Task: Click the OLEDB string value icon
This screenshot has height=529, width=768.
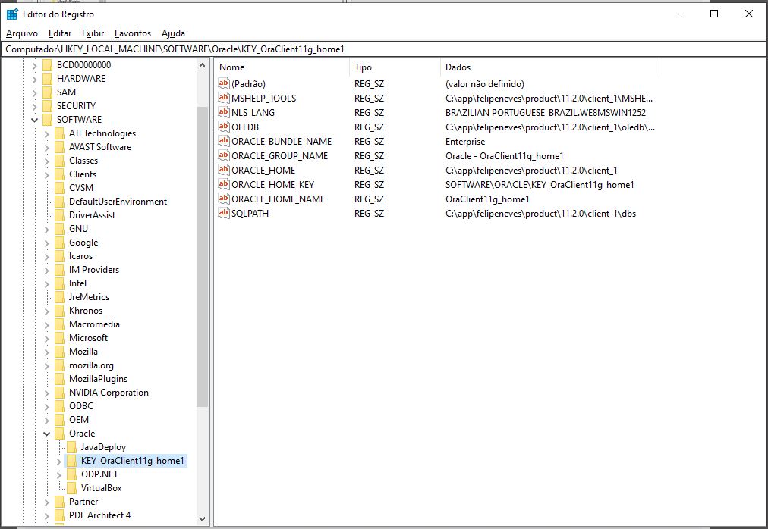Action: [x=223, y=127]
